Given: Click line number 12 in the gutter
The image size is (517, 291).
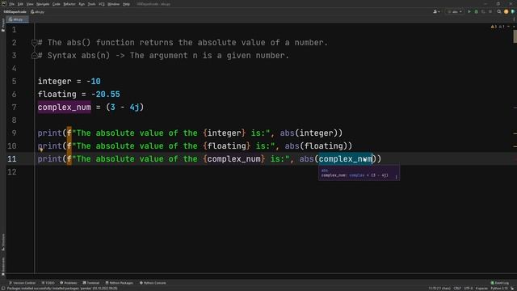Looking at the screenshot, I should [12, 171].
